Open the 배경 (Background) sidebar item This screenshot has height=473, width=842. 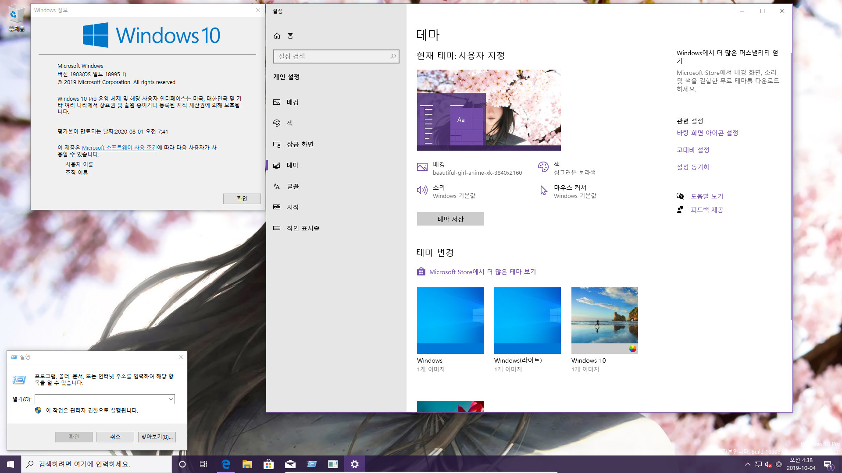pyautogui.click(x=336, y=102)
